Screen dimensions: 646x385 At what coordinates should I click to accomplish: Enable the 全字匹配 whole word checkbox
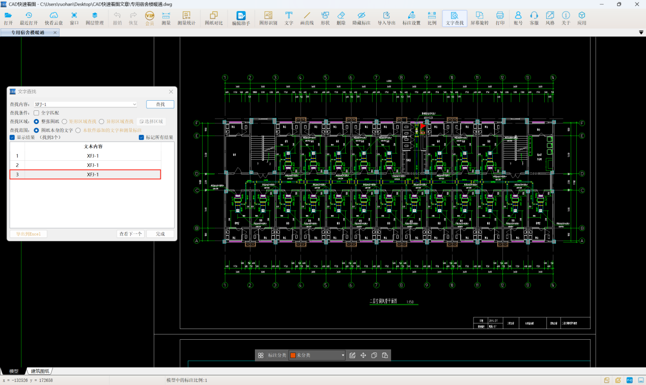[x=37, y=113]
